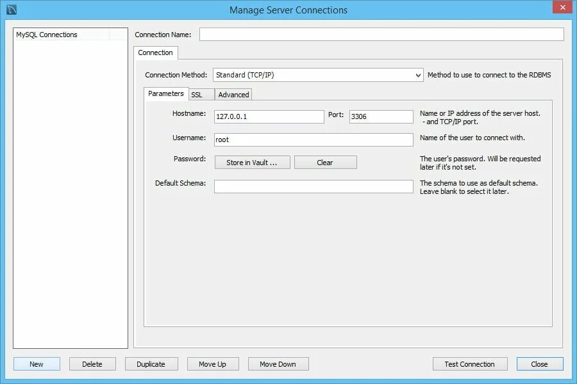577x384 pixels.
Task: Click the Default Schema input field
Action: pyautogui.click(x=314, y=186)
